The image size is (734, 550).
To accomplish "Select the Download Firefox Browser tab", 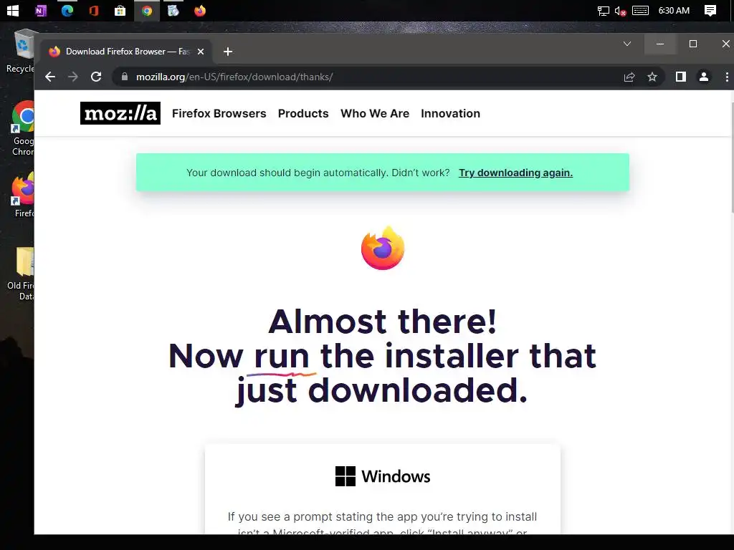I will coord(125,52).
